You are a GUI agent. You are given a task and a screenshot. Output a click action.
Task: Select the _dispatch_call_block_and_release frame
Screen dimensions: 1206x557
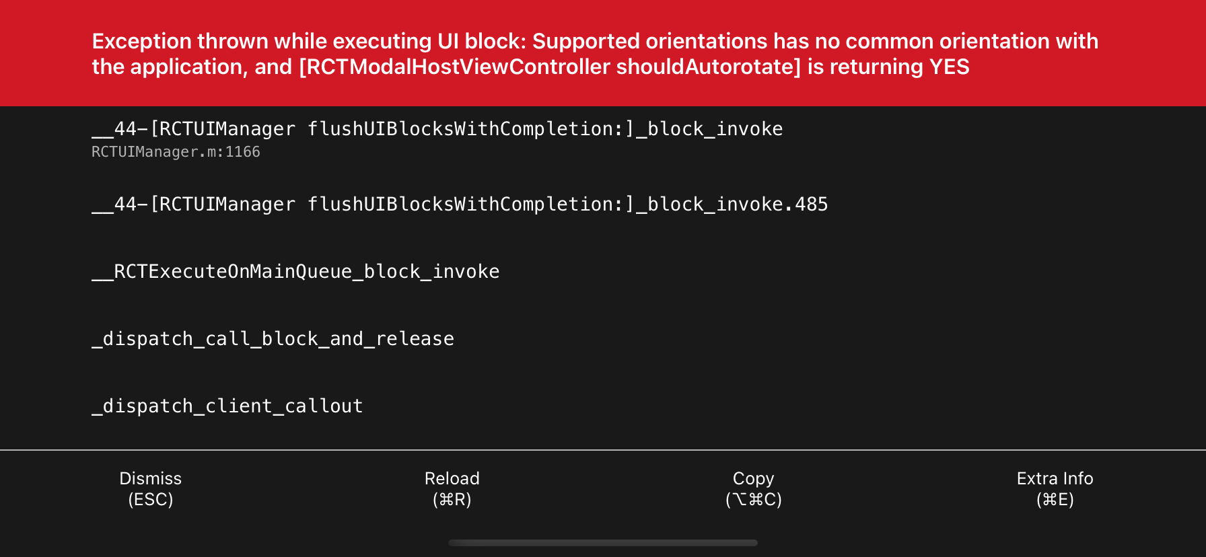272,338
